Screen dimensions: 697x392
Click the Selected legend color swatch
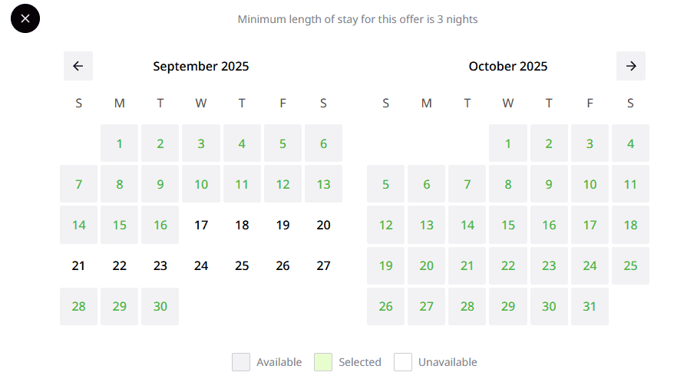coord(323,362)
